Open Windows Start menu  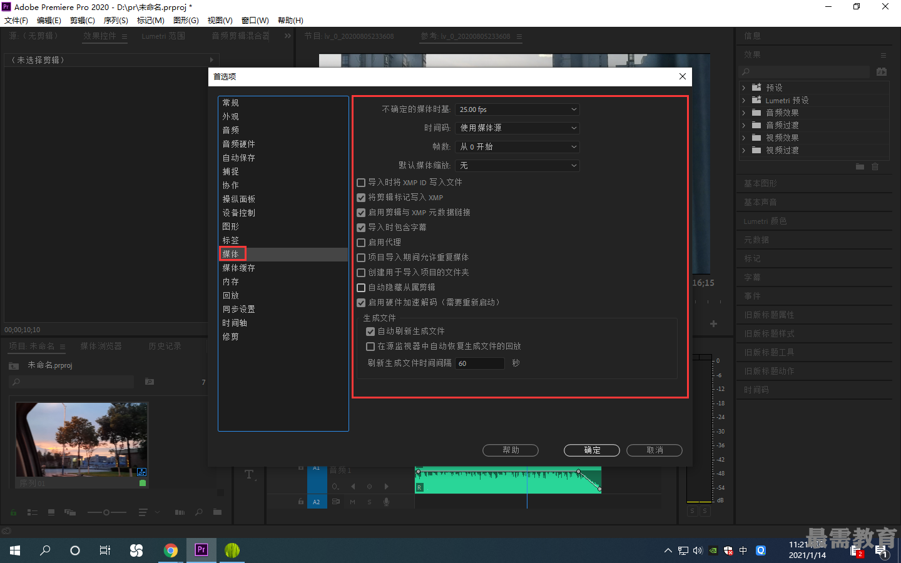point(15,550)
